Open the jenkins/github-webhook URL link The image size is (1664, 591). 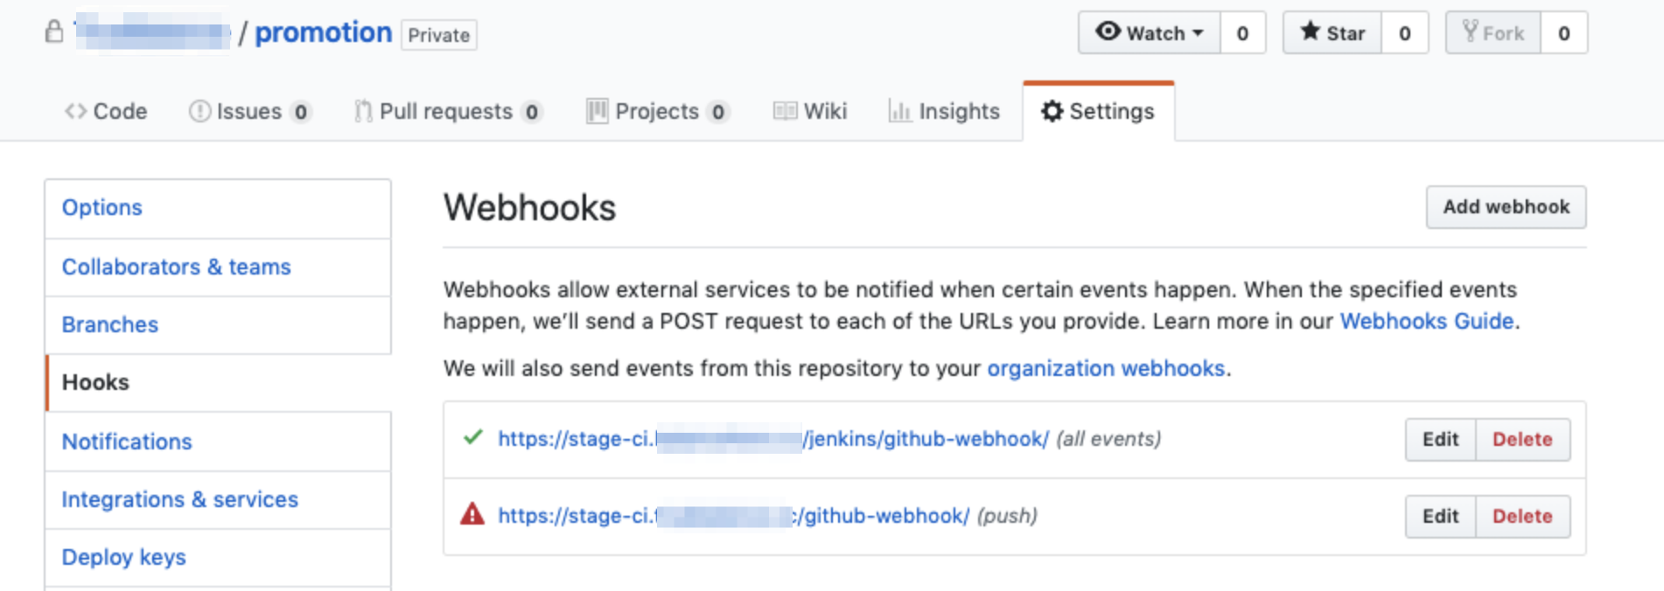[x=773, y=439]
